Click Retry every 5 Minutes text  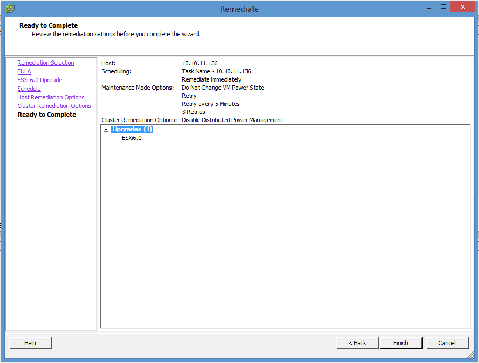coord(211,104)
